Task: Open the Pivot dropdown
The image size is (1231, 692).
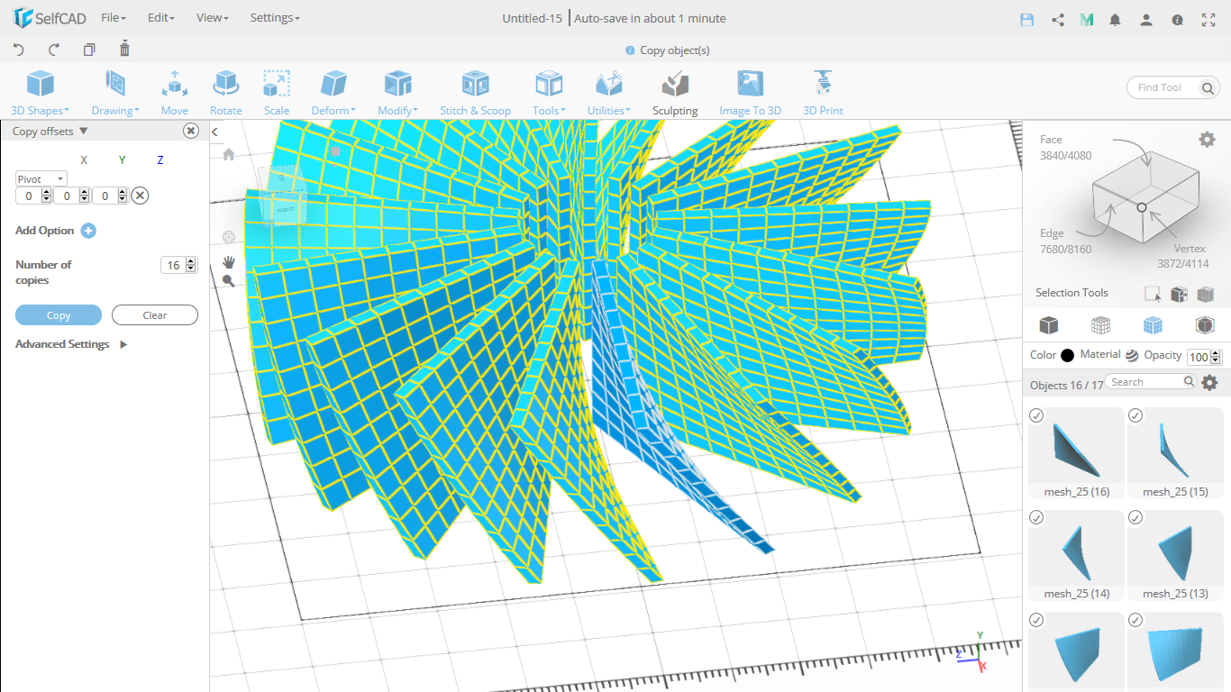Action: pyautogui.click(x=41, y=179)
